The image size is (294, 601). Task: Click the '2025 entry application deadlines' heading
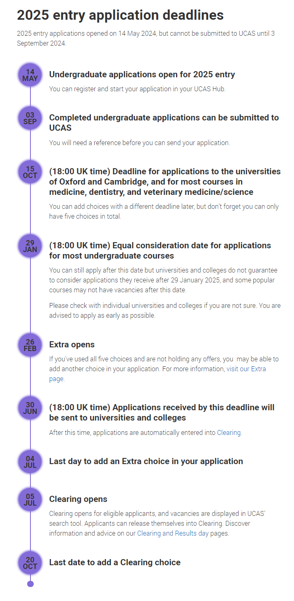coord(120,15)
